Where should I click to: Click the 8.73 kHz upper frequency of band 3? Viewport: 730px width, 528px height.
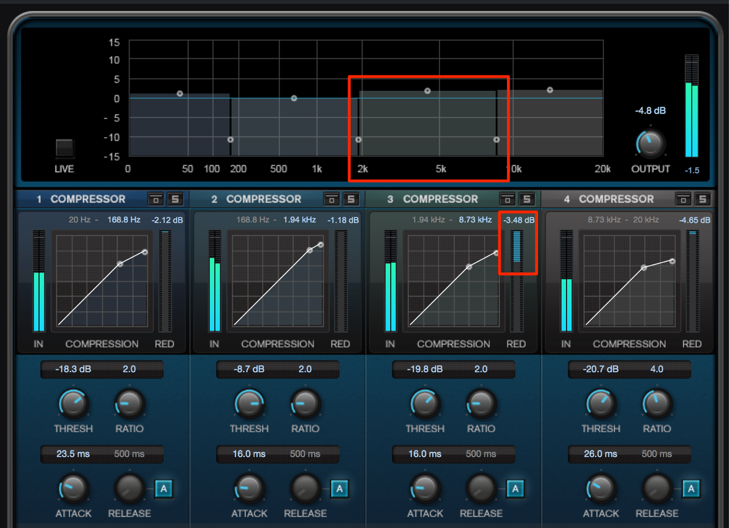click(x=475, y=220)
